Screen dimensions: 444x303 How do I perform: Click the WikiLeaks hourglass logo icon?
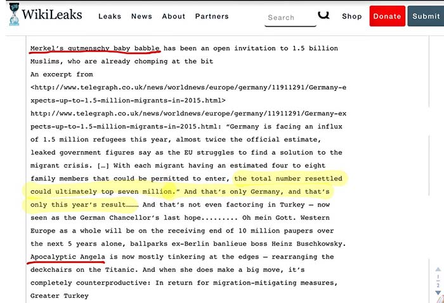[x=14, y=14]
